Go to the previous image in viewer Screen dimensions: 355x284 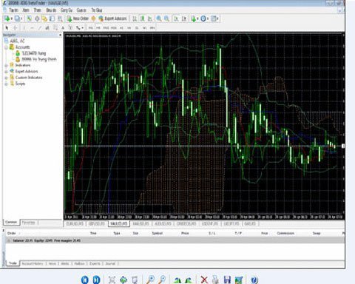[84, 280]
